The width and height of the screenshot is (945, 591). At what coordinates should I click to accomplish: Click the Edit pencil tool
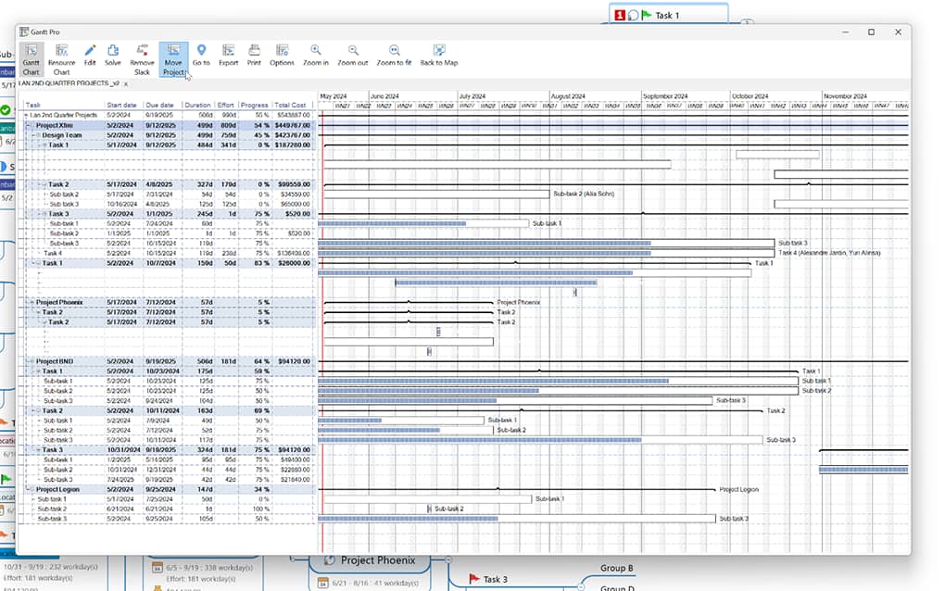pyautogui.click(x=90, y=57)
